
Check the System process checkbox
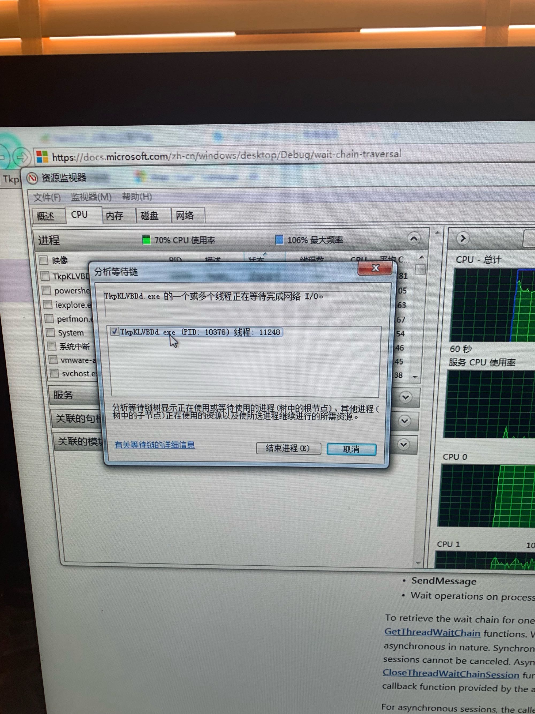[x=50, y=332]
